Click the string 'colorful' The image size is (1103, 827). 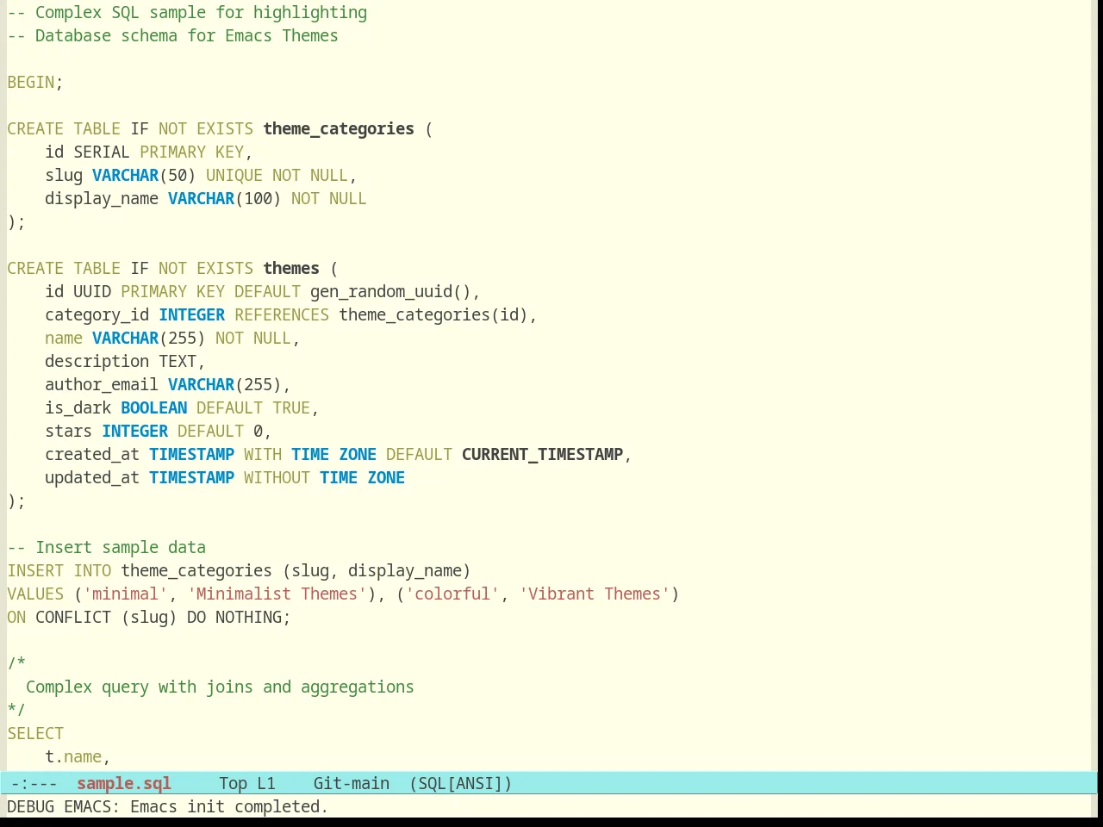[452, 594]
